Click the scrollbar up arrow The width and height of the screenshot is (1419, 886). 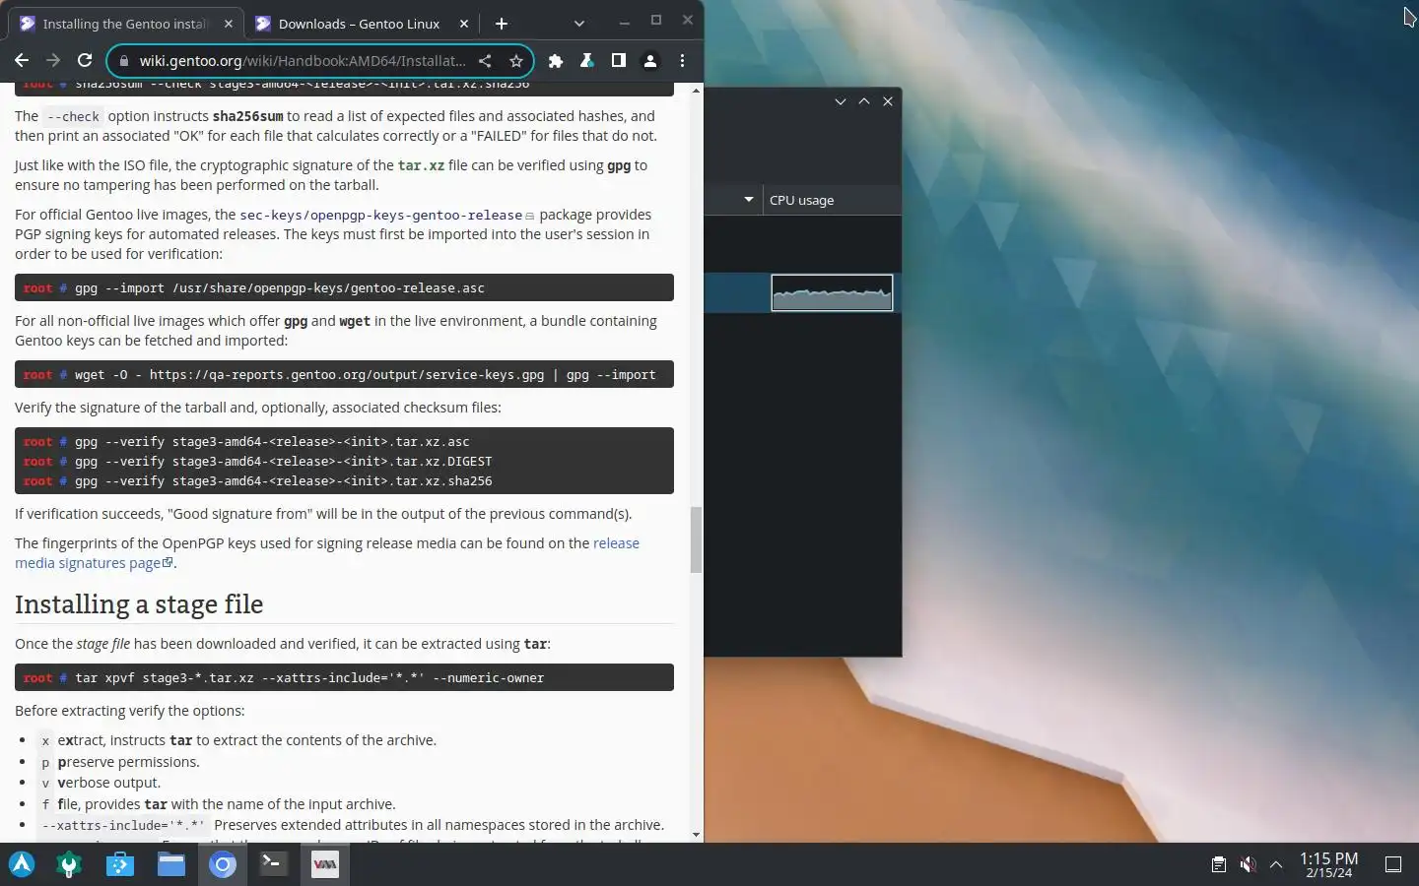click(697, 91)
